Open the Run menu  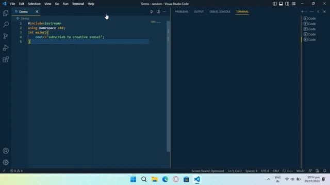pyautogui.click(x=65, y=4)
